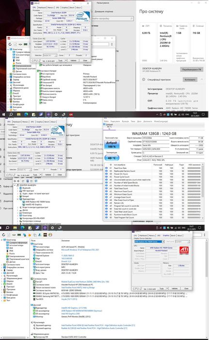Image resolution: width=209 pixels, height=340 pixels.
Task: Open Файл menu in CrystalDiskInfo
Action: coord(106,121)
